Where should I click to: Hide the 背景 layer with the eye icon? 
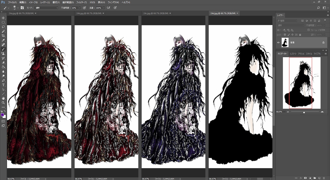click(x=278, y=42)
